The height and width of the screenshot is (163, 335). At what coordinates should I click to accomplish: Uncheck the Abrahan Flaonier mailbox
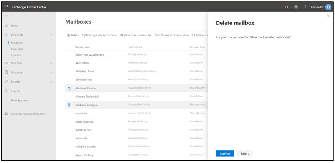pyautogui.click(x=69, y=88)
